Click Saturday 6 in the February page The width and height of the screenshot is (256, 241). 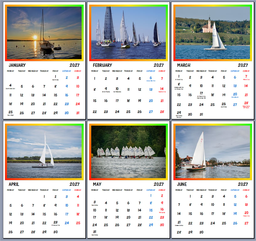[x=151, y=78]
